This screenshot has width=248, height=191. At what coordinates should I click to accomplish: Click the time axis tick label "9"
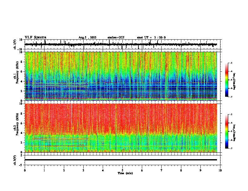pos(200,170)
